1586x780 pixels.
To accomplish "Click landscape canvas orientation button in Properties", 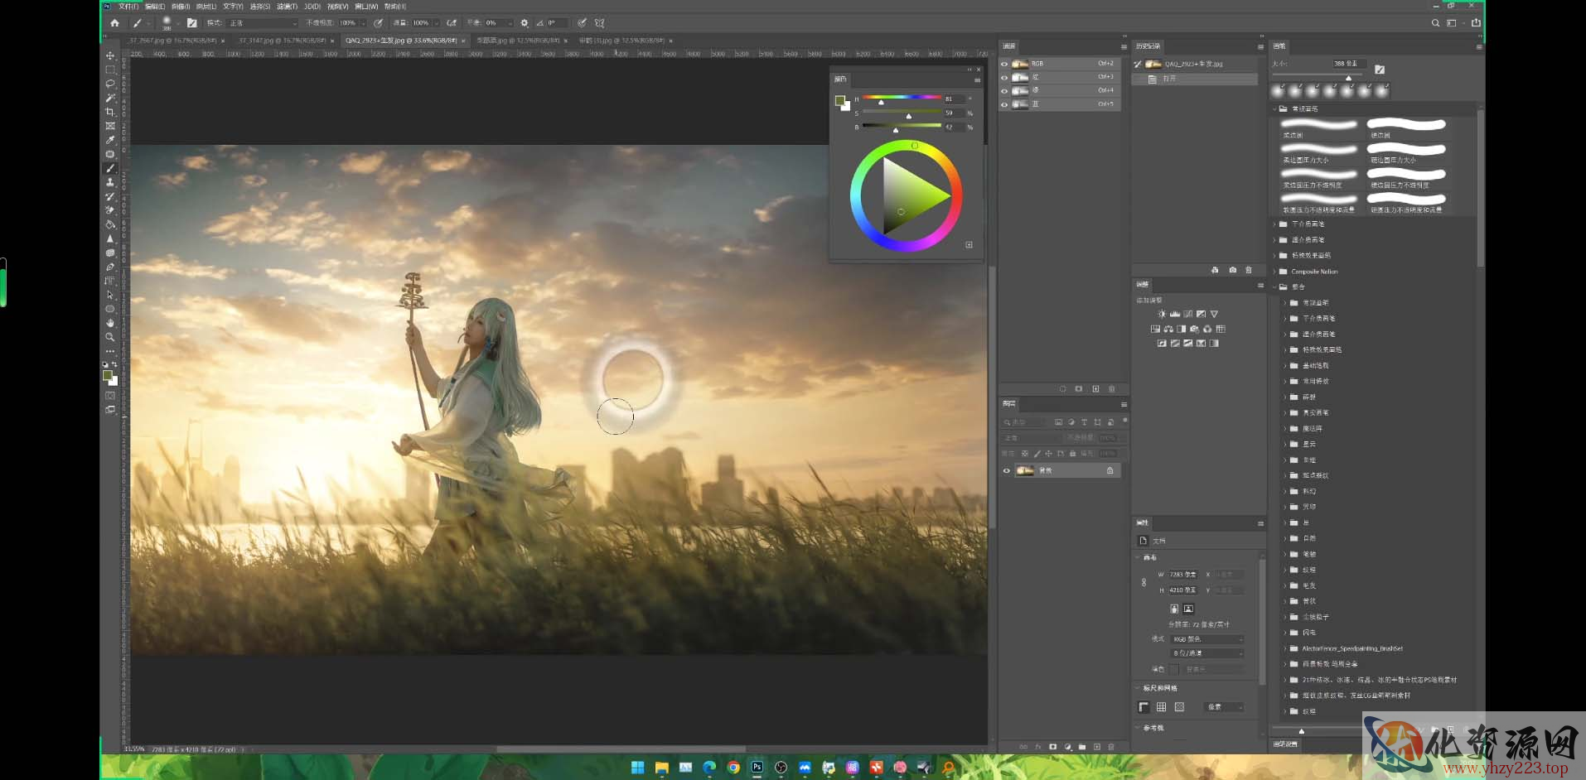I will pyautogui.click(x=1188, y=609).
